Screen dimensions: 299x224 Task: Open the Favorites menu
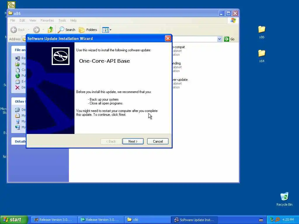47,20
